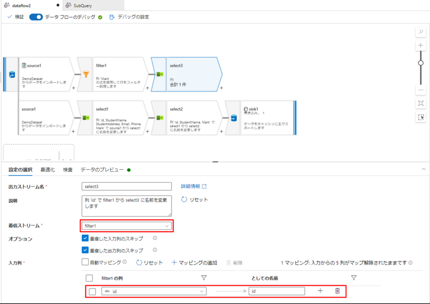This screenshot has height=304, width=430.
Task: Click plus icon on id mapping row
Action: click(320, 291)
